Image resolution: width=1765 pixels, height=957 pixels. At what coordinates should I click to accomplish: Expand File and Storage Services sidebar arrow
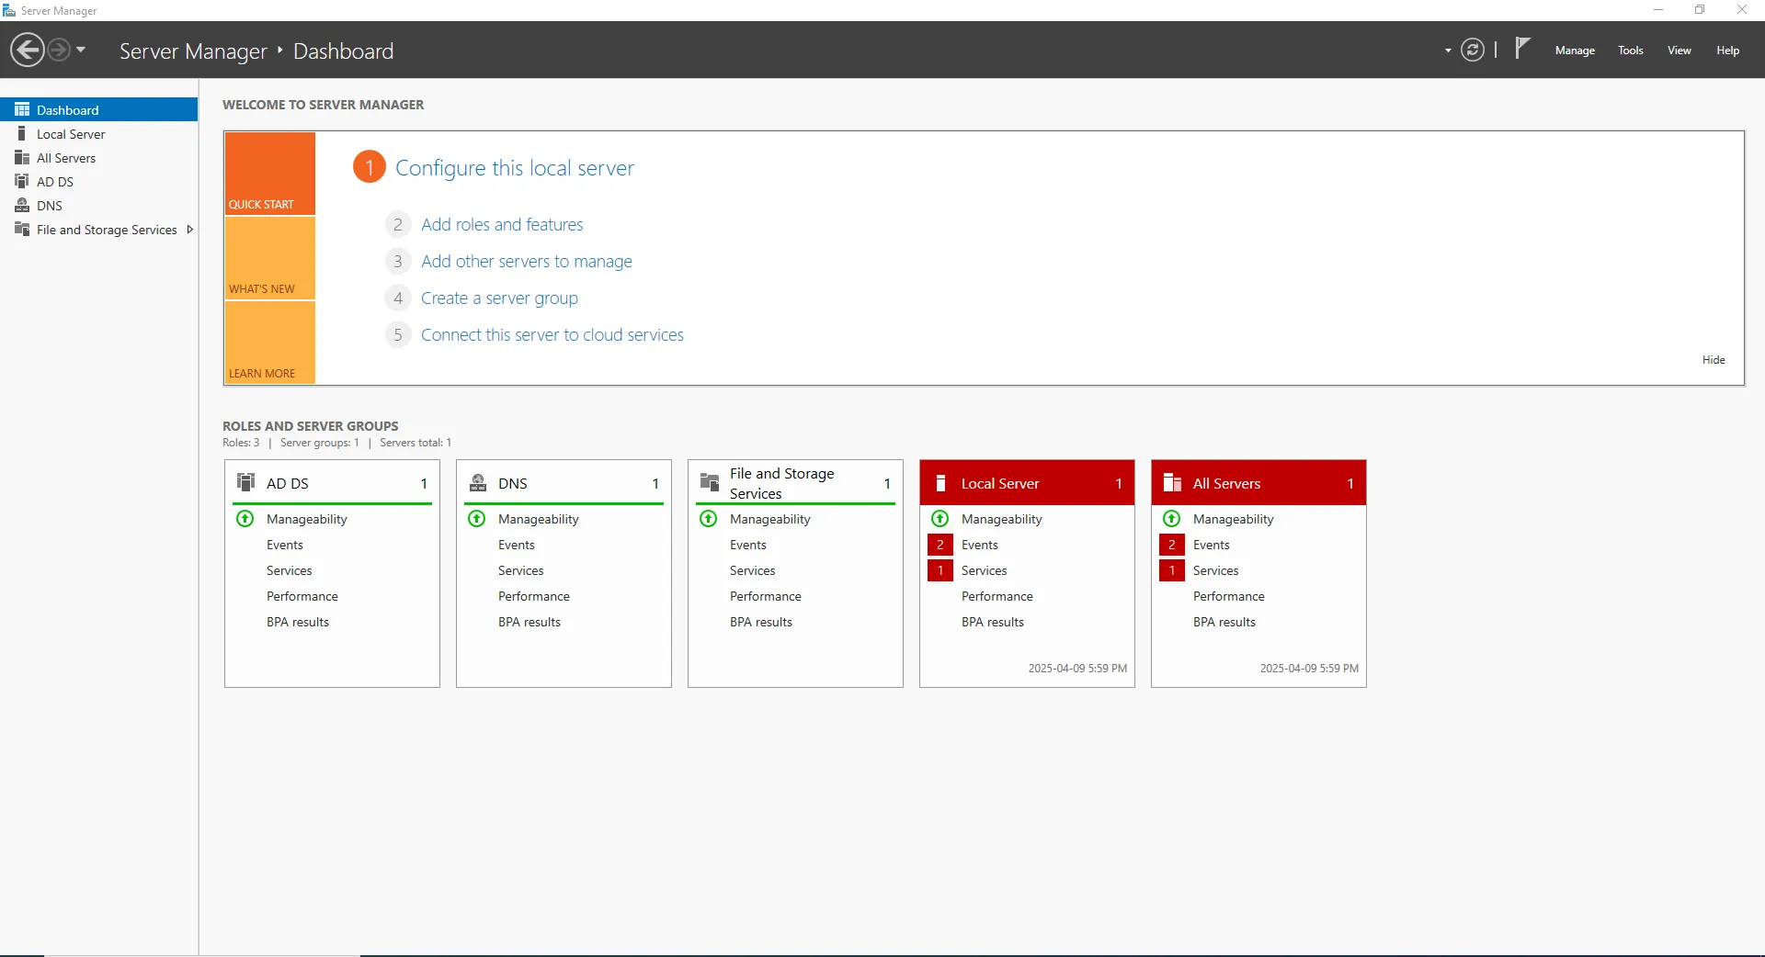[x=189, y=230]
